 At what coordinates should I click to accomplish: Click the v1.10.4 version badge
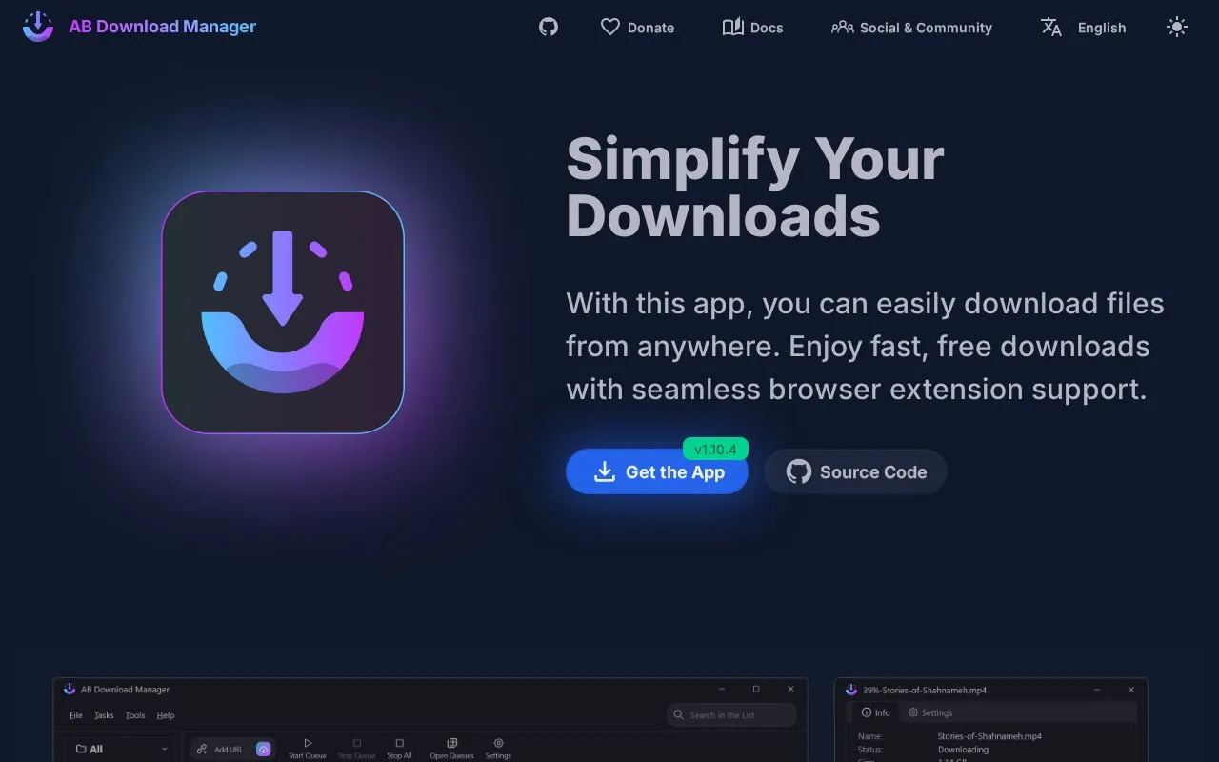click(x=715, y=449)
